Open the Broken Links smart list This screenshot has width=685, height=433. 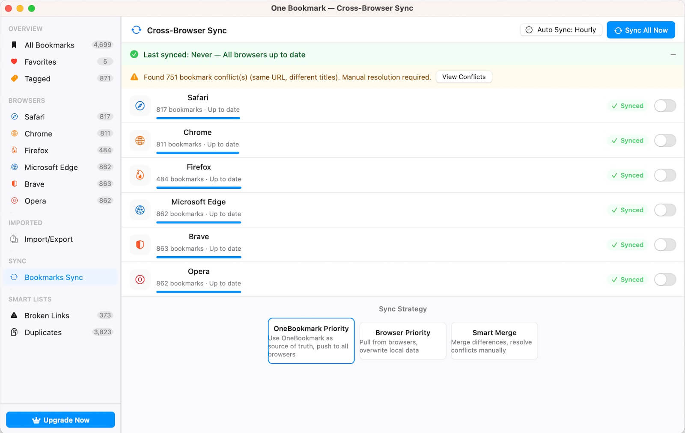(60, 315)
